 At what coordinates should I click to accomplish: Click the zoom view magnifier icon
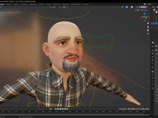(x=148, y=23)
